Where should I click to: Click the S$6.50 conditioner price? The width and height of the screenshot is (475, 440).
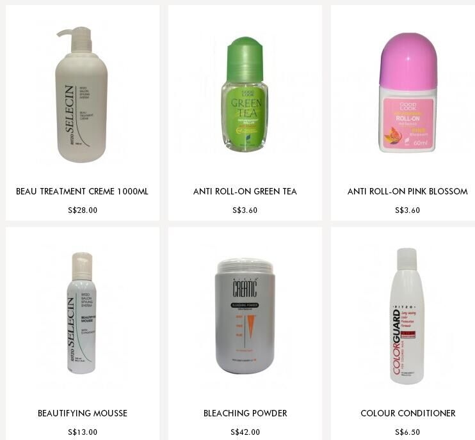click(407, 432)
